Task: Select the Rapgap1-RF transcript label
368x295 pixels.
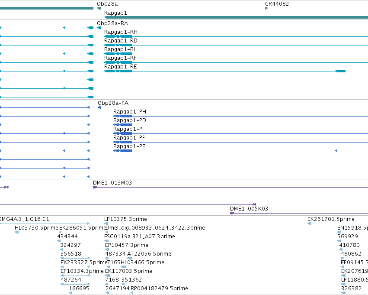Action: [120, 58]
